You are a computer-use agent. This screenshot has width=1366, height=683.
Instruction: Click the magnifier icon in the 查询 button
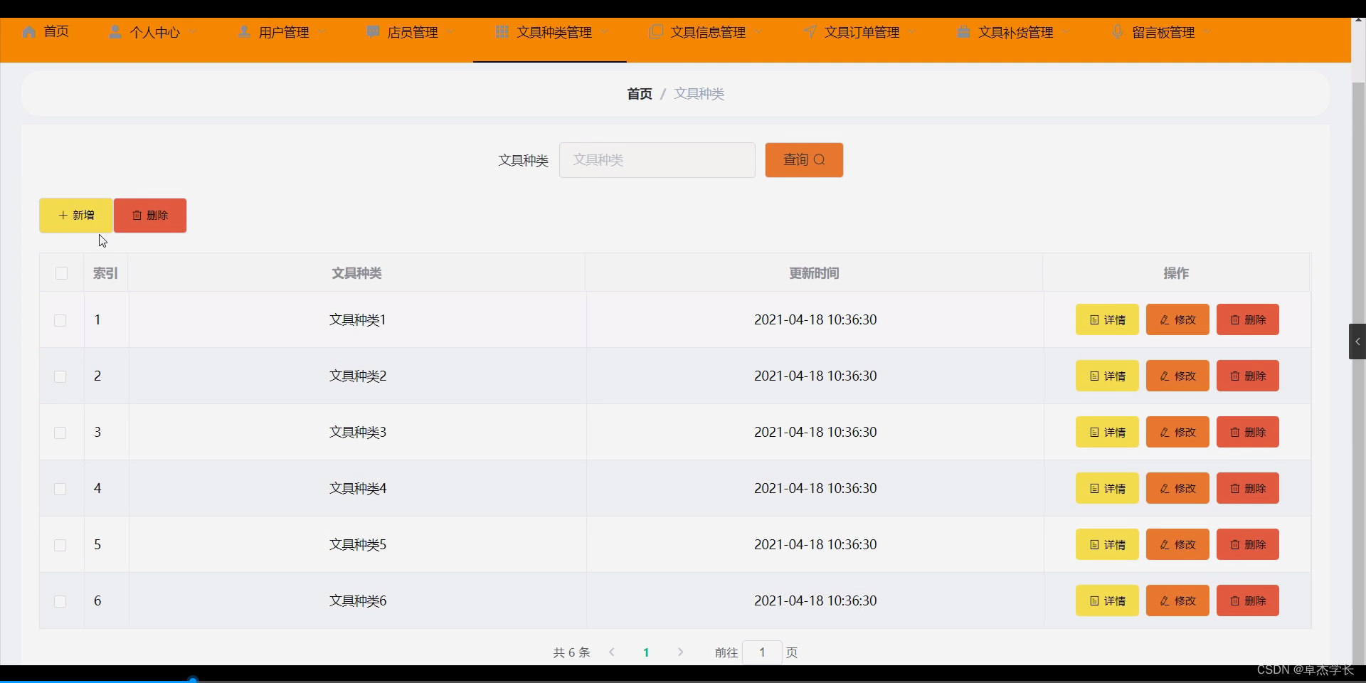[x=820, y=159]
